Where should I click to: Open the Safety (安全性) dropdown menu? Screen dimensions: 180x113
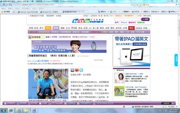pos(155,12)
